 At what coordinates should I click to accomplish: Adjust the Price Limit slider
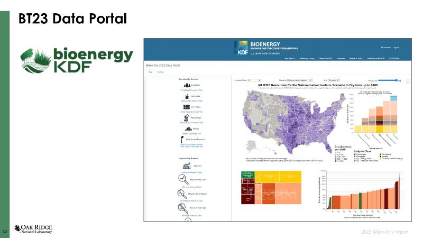click(396, 80)
